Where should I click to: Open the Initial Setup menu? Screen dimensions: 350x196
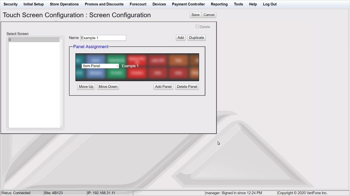tap(34, 4)
